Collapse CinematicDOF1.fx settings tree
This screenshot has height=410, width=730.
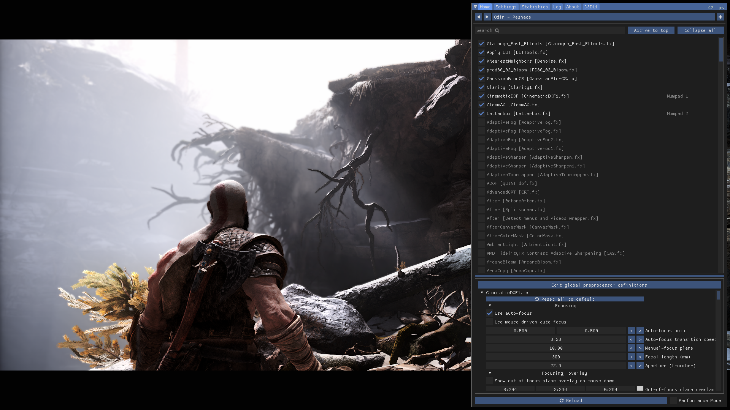click(482, 293)
